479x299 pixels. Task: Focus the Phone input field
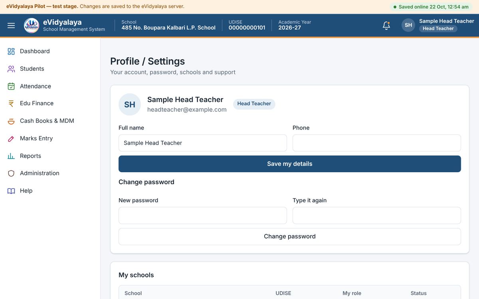[x=377, y=143]
